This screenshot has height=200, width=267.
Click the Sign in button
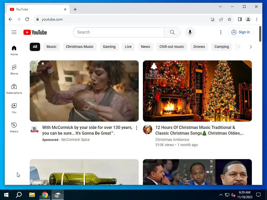click(241, 32)
